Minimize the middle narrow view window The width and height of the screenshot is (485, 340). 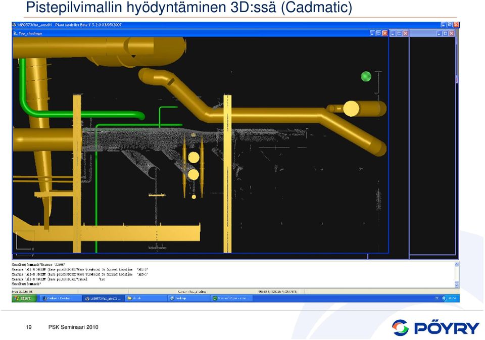click(393, 33)
